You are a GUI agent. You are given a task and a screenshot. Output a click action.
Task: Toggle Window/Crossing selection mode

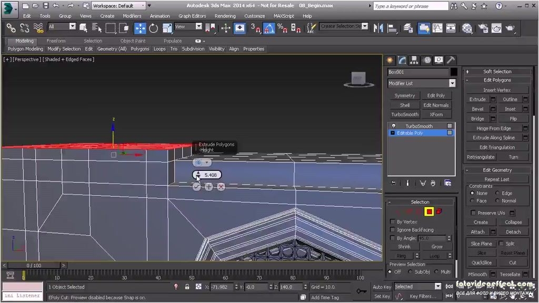point(124,28)
